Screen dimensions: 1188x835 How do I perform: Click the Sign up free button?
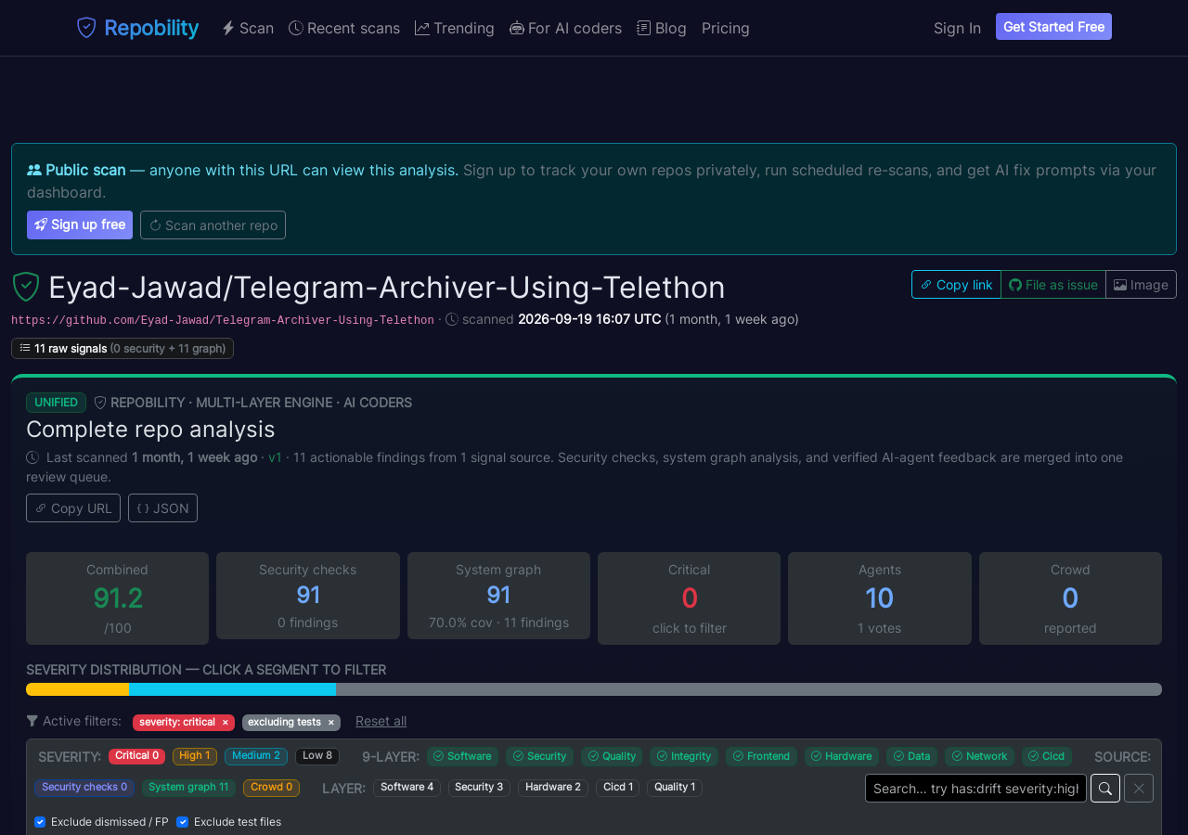coord(80,225)
